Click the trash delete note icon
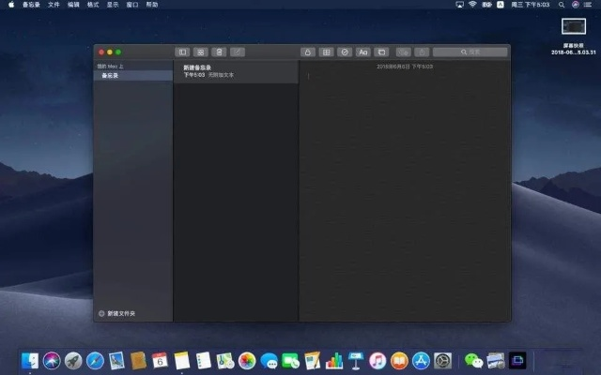Image resolution: width=601 pixels, height=375 pixels. pos(218,52)
